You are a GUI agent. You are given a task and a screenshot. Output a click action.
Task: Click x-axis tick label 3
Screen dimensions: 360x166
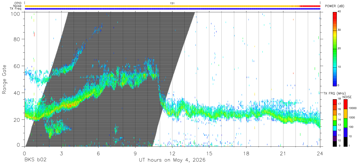pos(61,153)
